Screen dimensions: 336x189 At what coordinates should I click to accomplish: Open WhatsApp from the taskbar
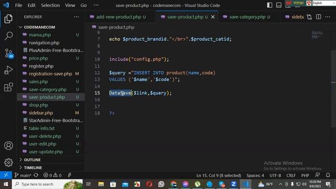[x=161, y=184]
